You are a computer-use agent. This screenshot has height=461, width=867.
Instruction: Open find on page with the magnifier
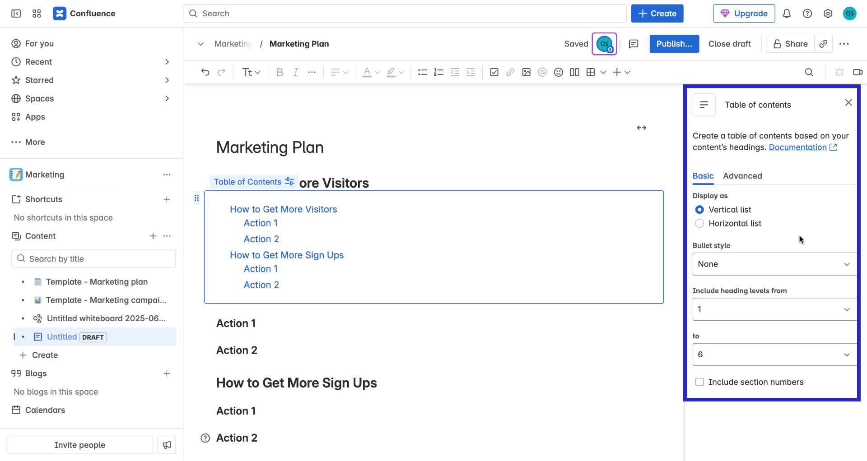tap(809, 72)
